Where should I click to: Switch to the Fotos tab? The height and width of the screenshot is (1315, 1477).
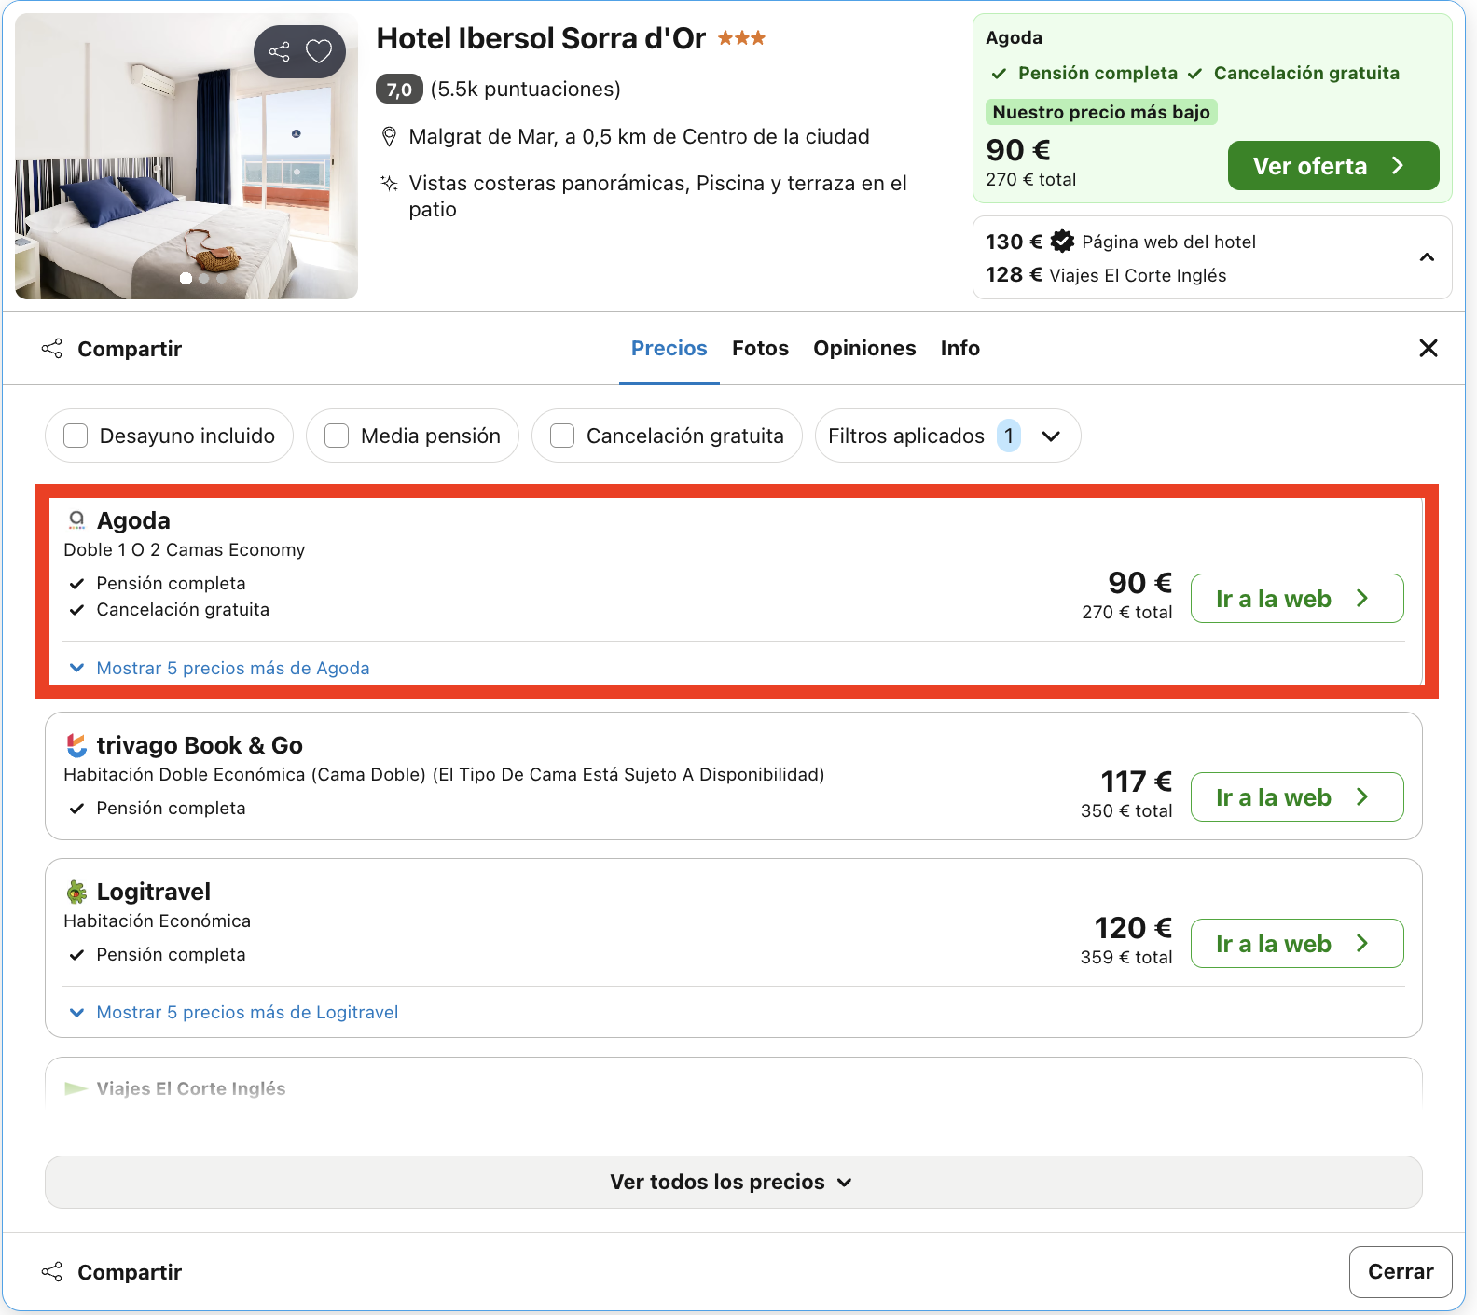[x=760, y=348]
